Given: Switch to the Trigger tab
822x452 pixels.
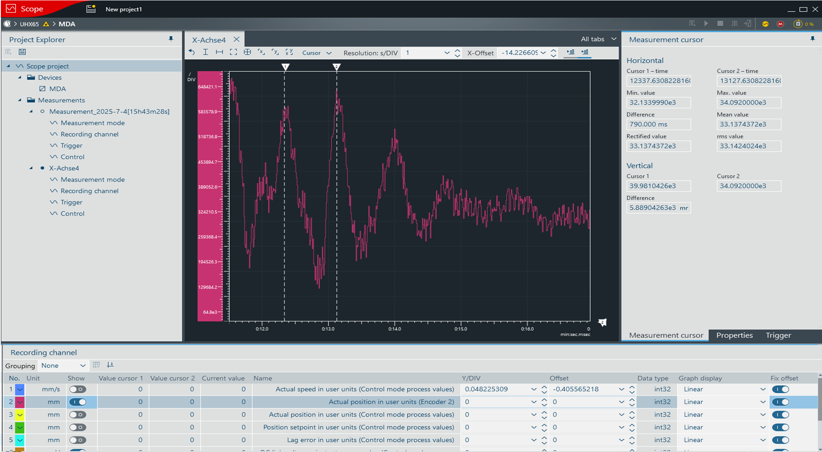Looking at the screenshot, I should point(778,335).
